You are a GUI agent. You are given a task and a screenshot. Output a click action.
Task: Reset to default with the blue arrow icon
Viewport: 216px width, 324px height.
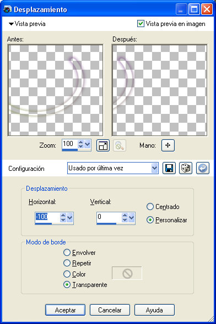pos(203,168)
